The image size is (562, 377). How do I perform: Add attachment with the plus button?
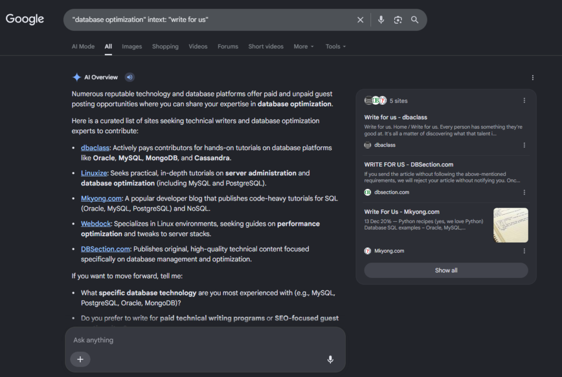pos(80,359)
